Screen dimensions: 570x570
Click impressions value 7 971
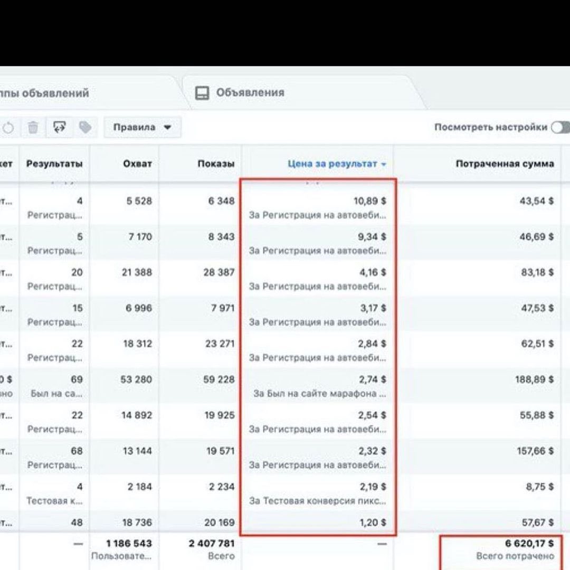pos(223,308)
